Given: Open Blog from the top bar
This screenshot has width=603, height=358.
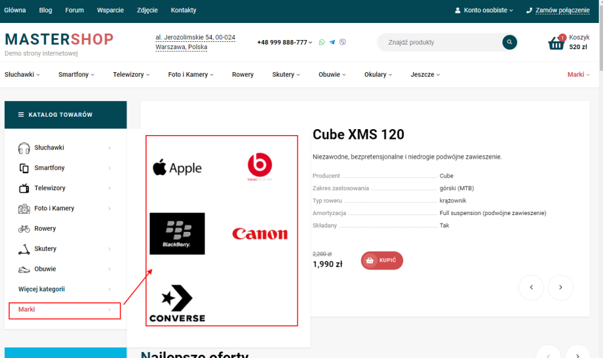Looking at the screenshot, I should coord(45,10).
